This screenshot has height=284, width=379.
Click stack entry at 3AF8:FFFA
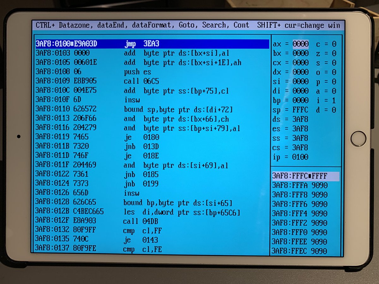coord(300,186)
